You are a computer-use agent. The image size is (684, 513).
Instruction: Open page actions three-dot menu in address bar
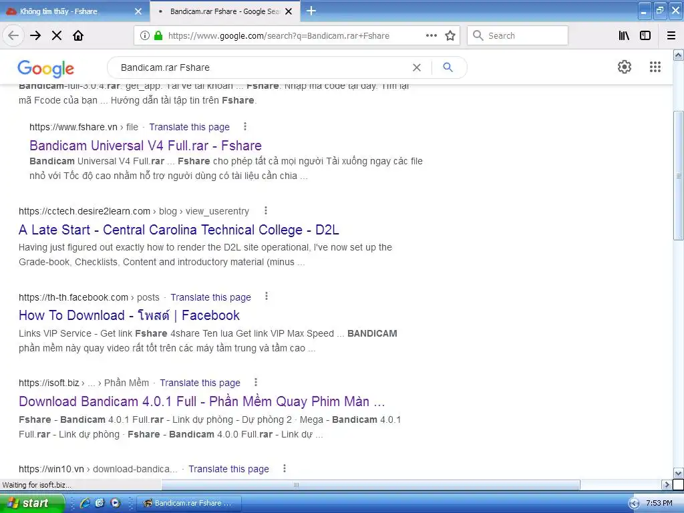click(431, 36)
